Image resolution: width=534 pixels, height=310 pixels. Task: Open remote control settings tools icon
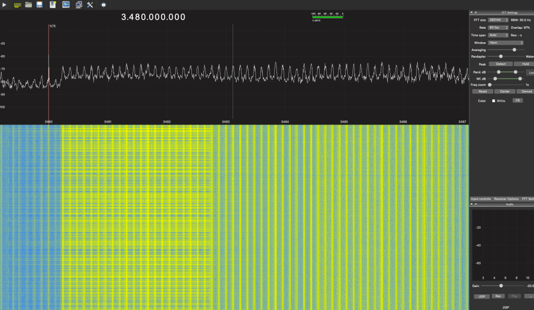(90, 5)
